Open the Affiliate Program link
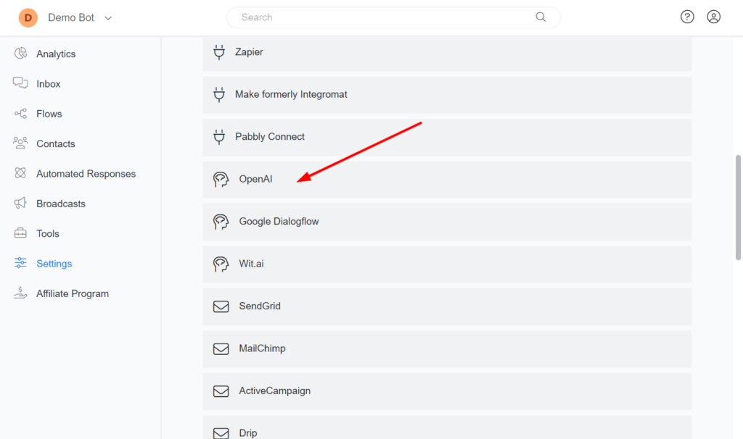This screenshot has height=439, width=743. click(73, 293)
